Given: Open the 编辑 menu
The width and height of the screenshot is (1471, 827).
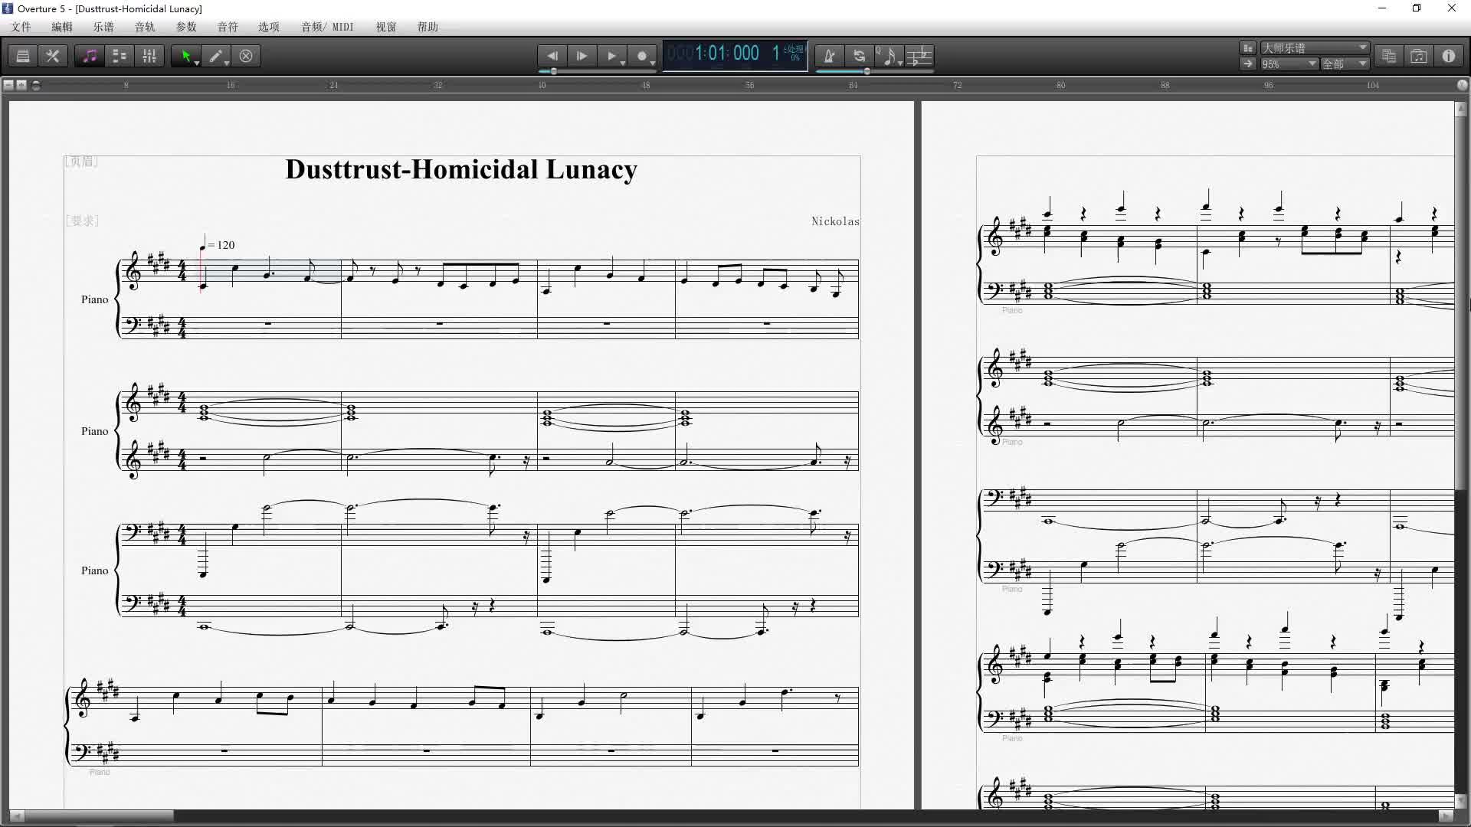Looking at the screenshot, I should [62, 27].
